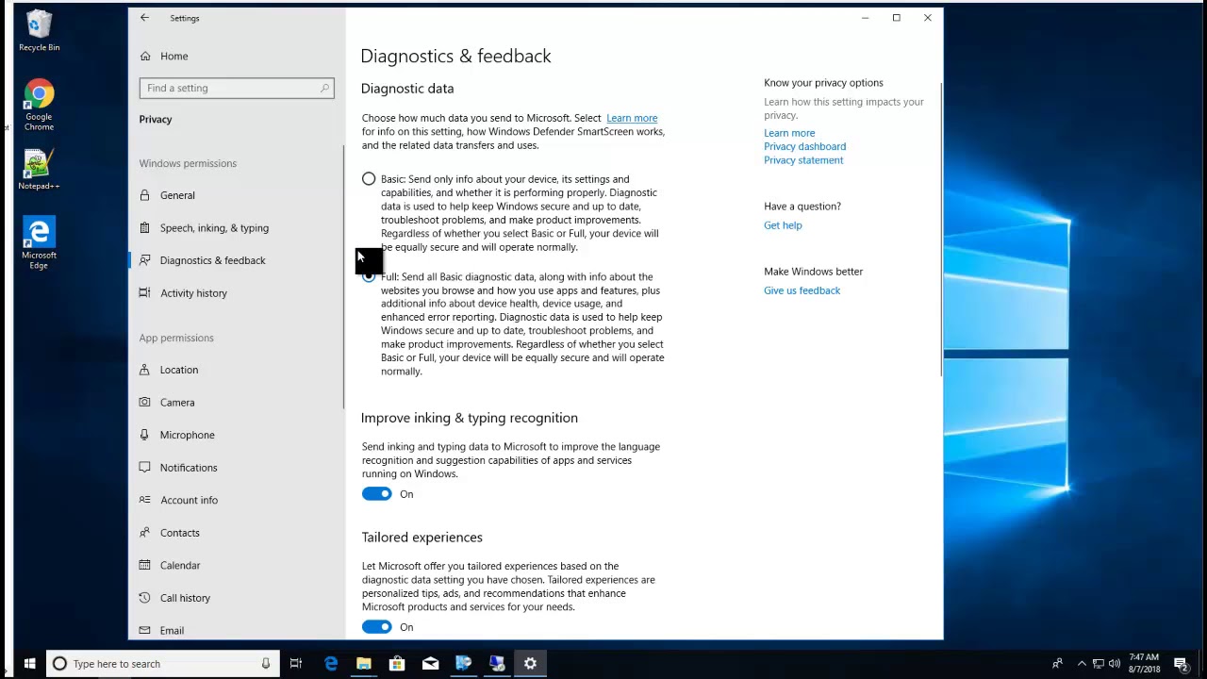Click the Give us feedback link
The image size is (1207, 679).
pos(802,290)
